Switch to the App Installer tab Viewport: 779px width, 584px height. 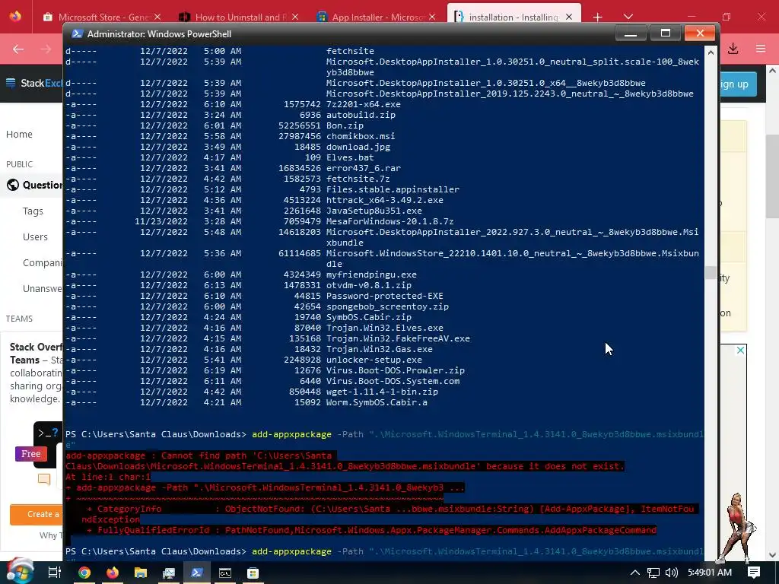coord(376,17)
